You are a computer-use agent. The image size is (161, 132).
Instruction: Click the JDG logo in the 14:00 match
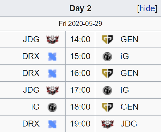pyautogui.click(x=52, y=40)
